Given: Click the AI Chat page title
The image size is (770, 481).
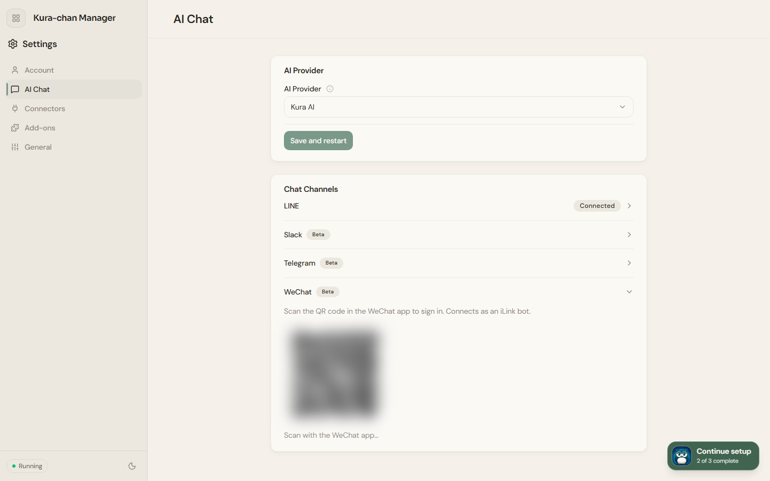Looking at the screenshot, I should click(x=193, y=19).
